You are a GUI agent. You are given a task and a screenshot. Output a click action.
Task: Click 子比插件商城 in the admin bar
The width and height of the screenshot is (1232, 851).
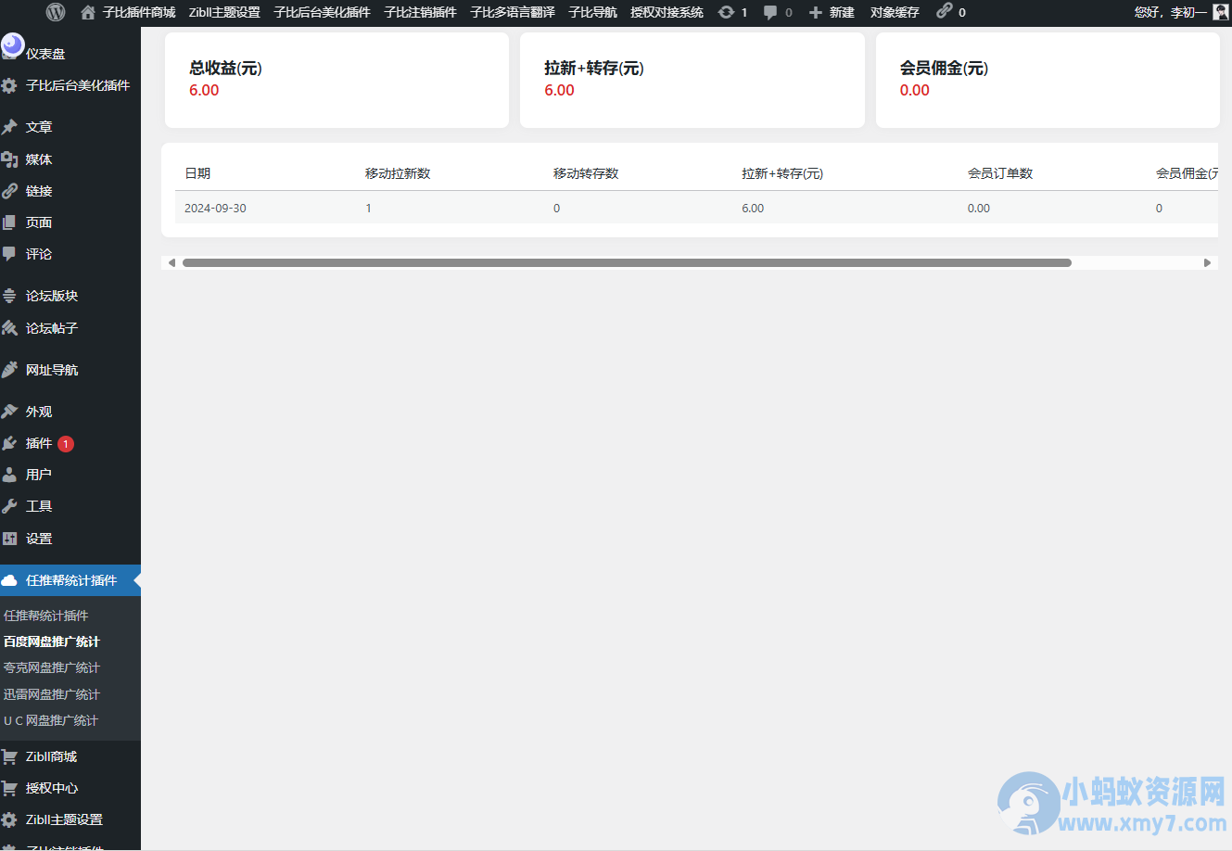(x=139, y=12)
